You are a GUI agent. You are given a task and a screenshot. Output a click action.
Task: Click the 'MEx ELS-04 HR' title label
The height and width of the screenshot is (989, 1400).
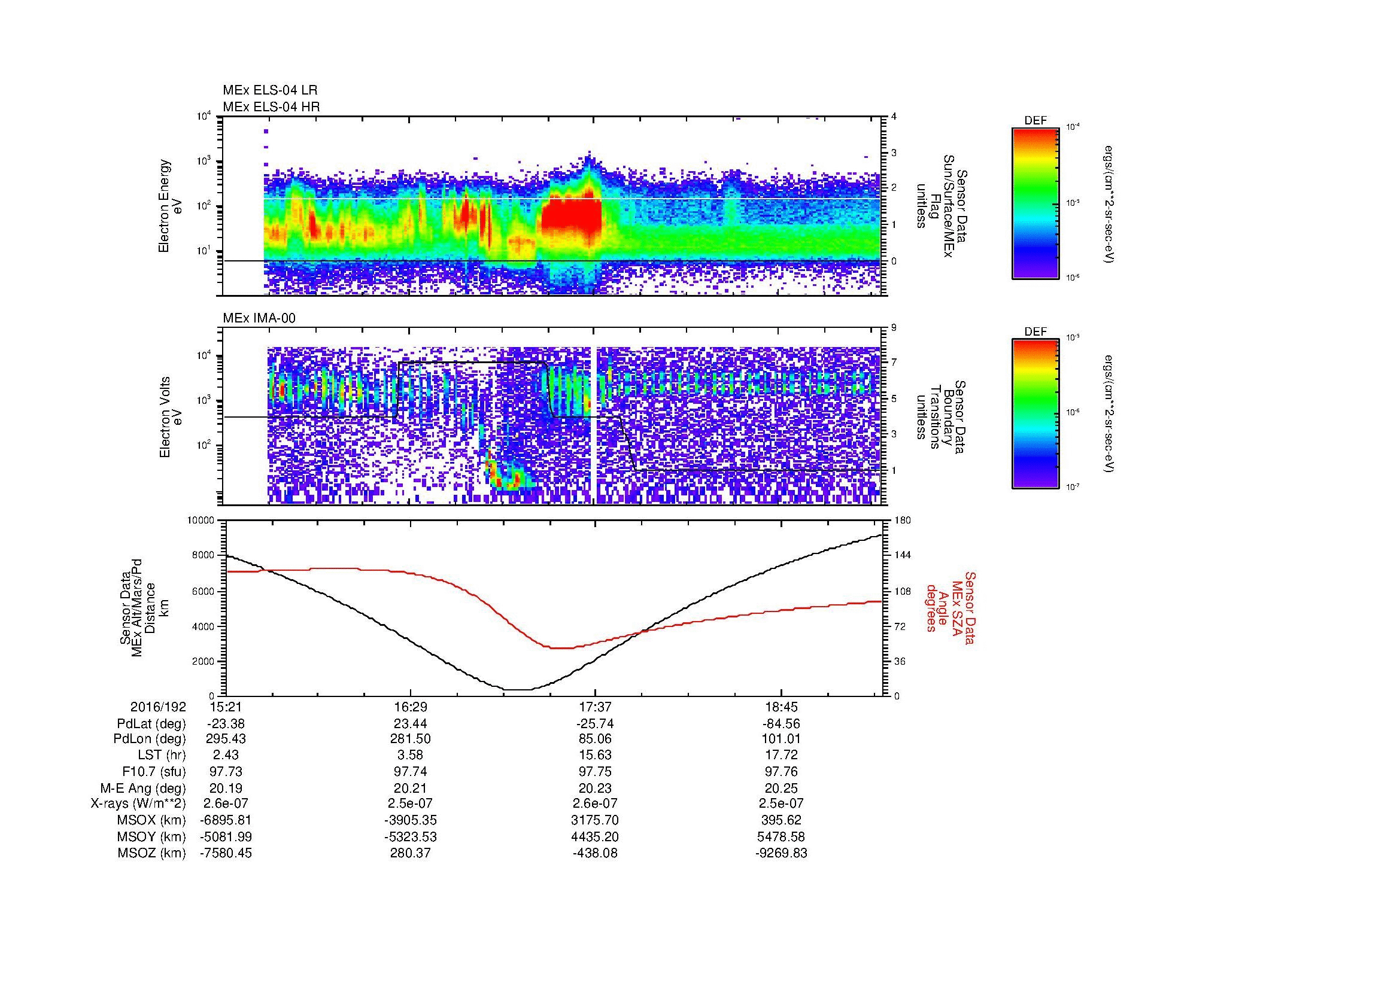tap(271, 106)
